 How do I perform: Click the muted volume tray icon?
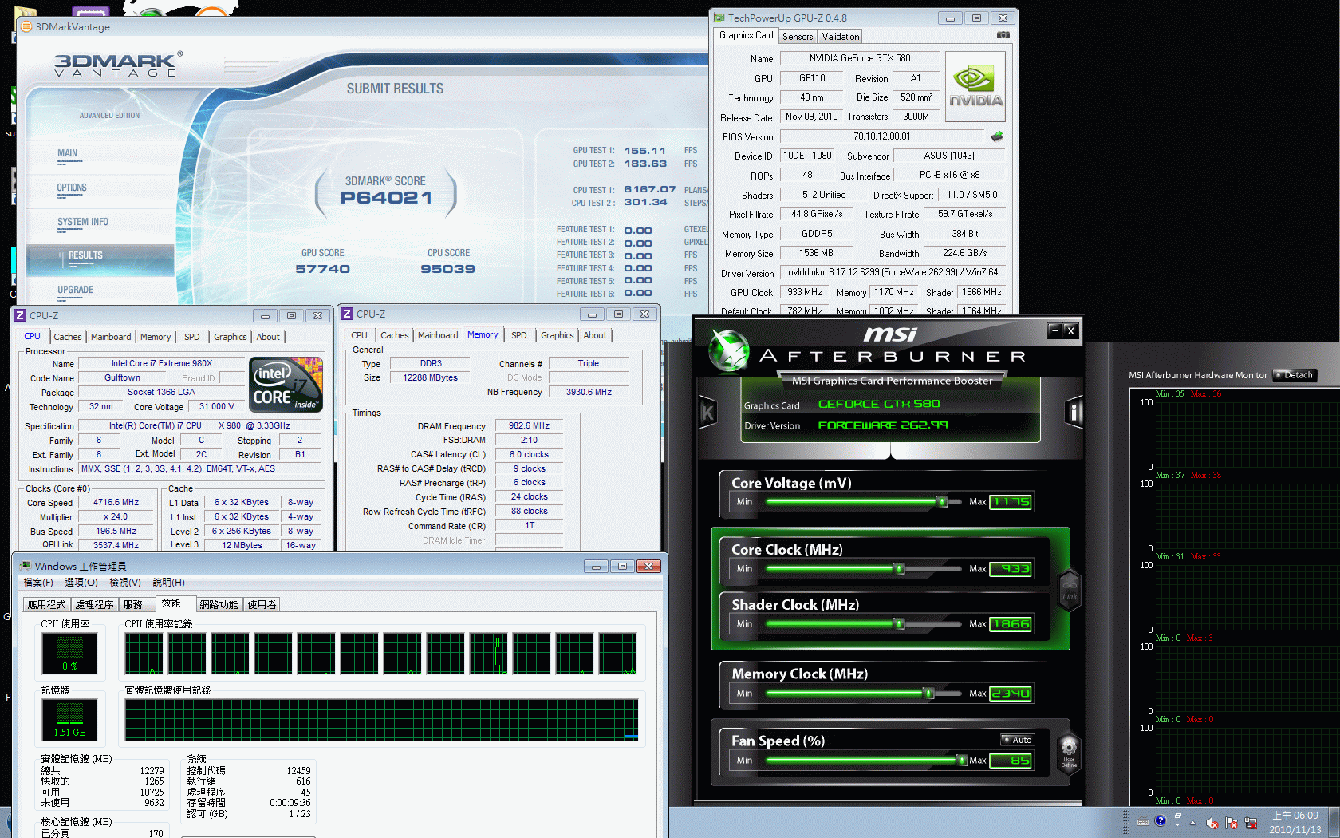(1212, 823)
